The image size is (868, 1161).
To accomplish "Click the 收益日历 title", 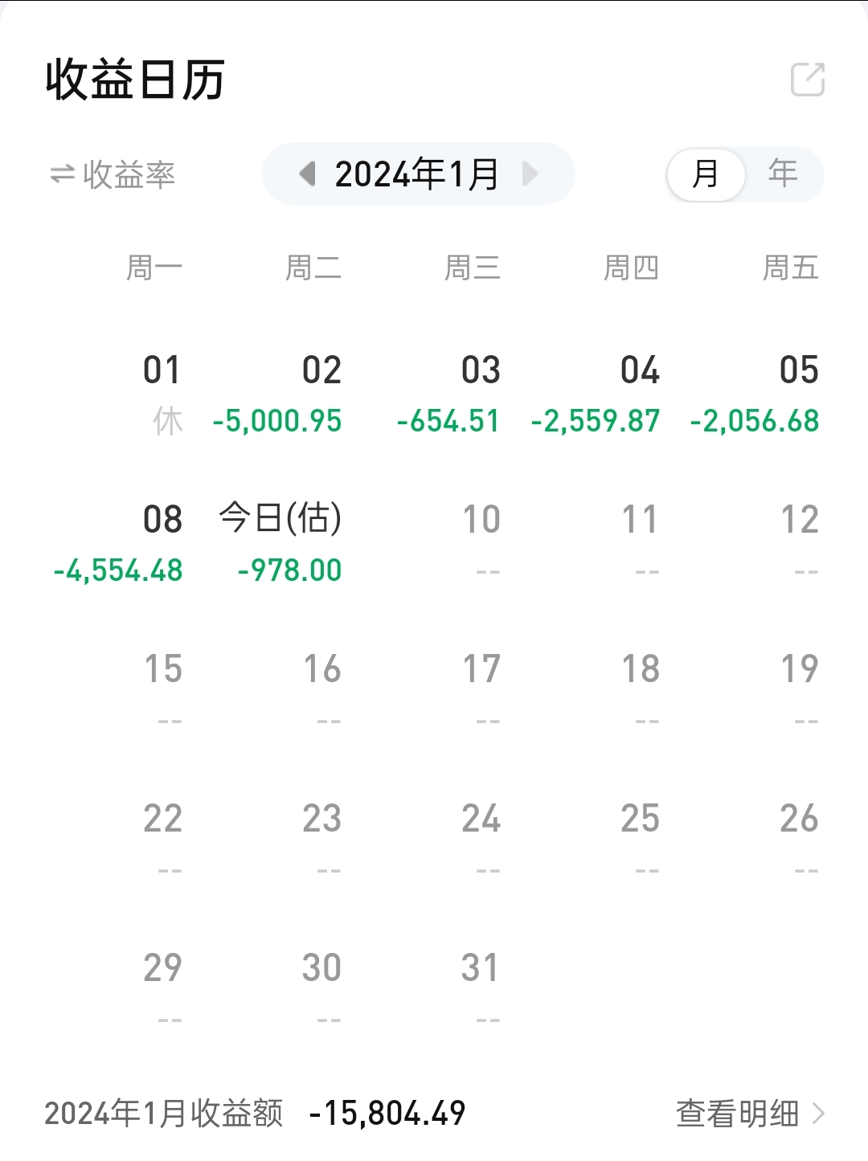I will pos(135,80).
